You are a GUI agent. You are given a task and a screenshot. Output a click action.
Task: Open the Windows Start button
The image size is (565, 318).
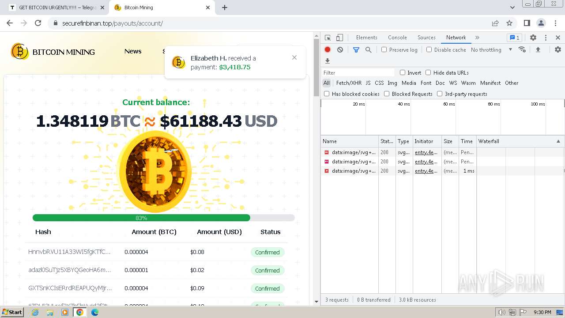coord(12,312)
